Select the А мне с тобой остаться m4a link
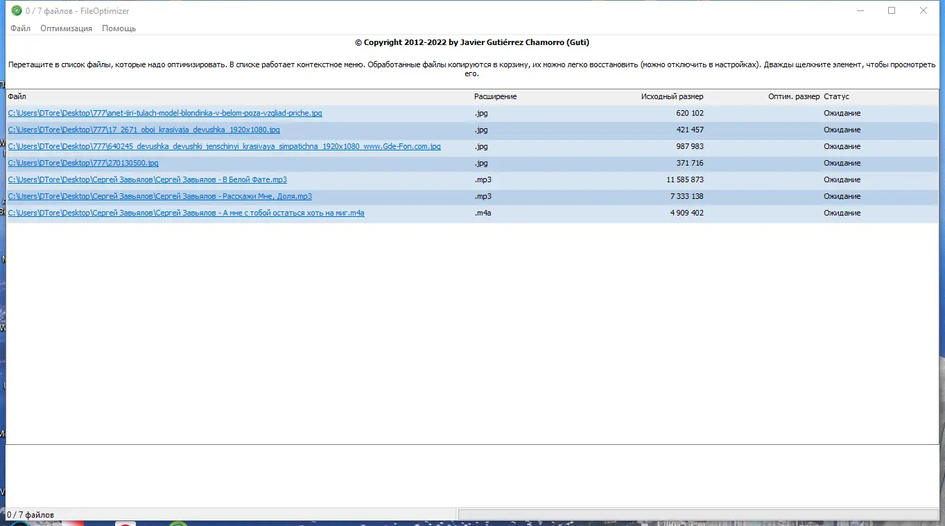Screen dimensions: 945x526 click(186, 213)
